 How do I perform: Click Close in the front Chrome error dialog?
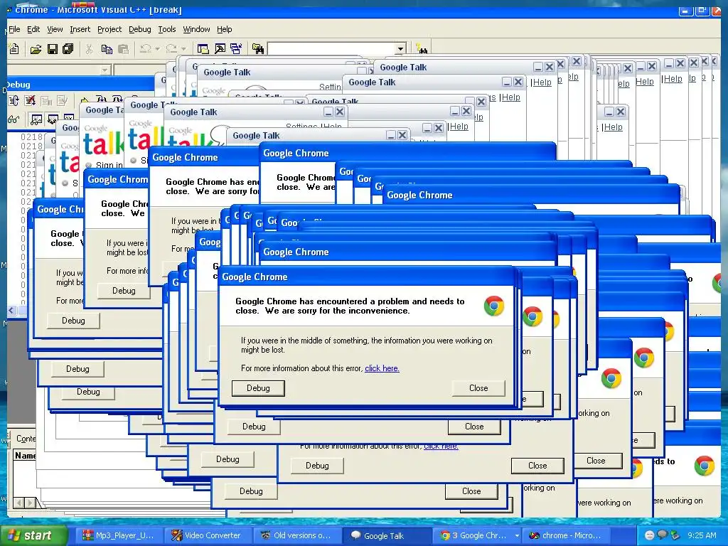coord(478,388)
